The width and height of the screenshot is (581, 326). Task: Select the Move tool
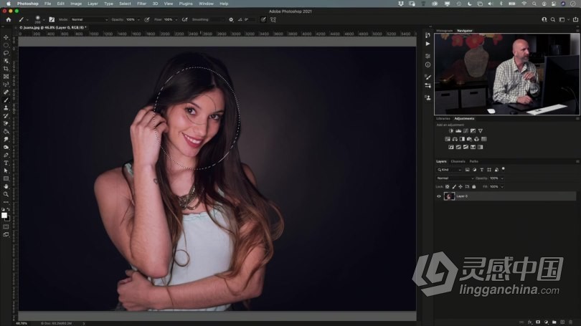6,37
